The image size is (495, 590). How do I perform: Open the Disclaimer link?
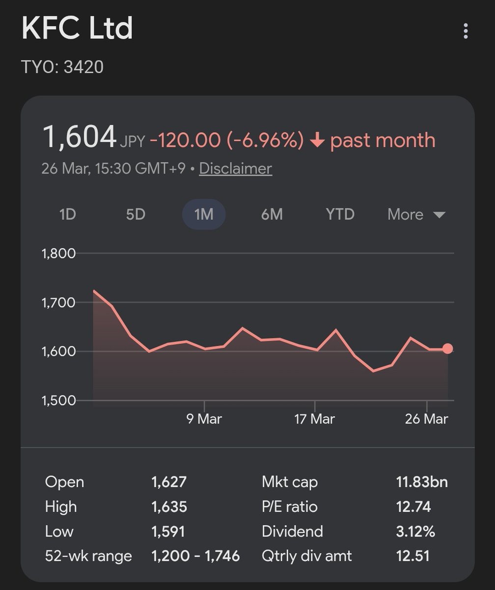tap(235, 169)
